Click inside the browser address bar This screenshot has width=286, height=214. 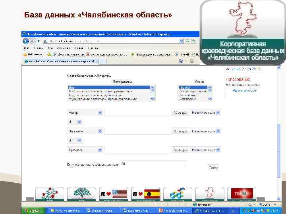pos(111,41)
